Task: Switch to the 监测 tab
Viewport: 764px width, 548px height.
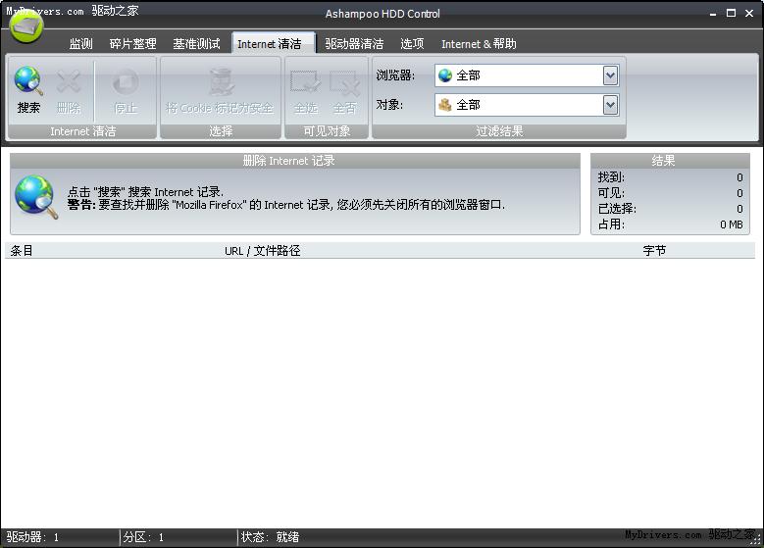Action: [x=80, y=44]
